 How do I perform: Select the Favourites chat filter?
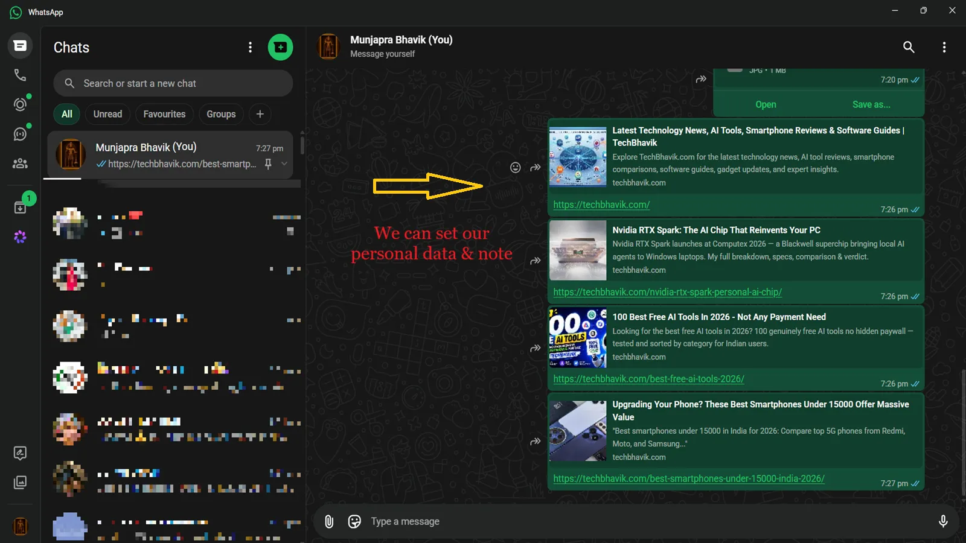(164, 114)
